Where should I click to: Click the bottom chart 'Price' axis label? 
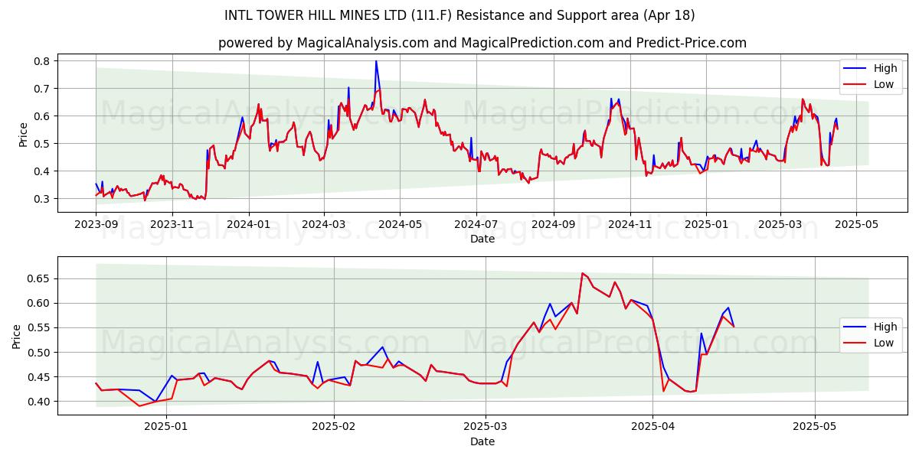pyautogui.click(x=17, y=336)
